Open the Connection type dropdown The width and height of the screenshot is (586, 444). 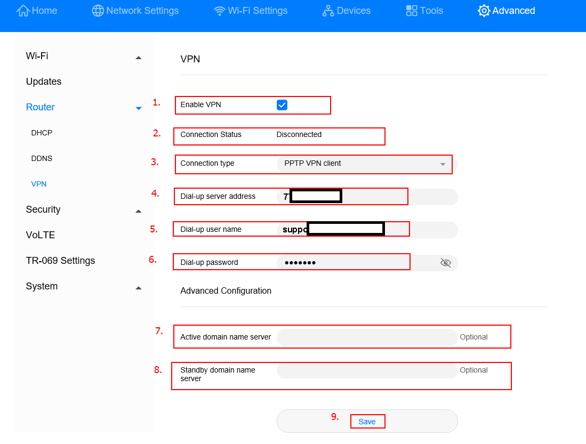(442, 164)
